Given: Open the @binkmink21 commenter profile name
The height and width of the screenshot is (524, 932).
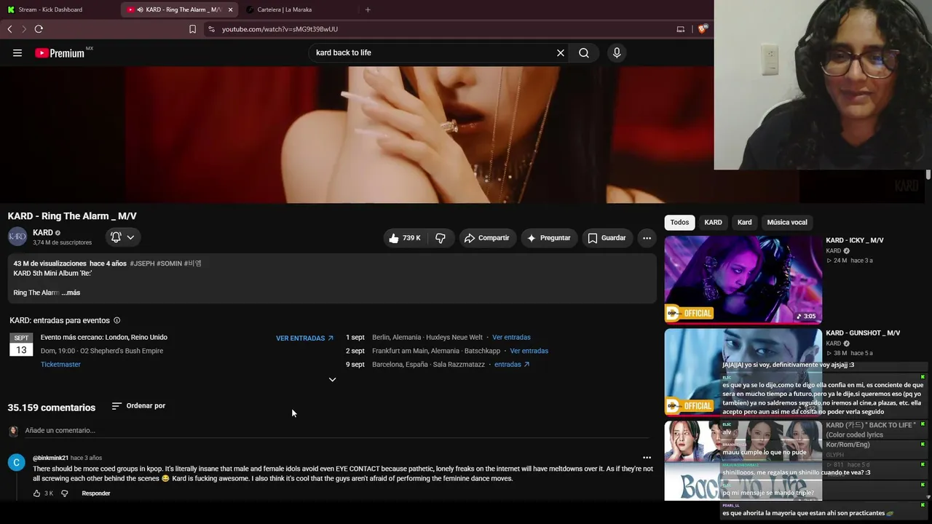Looking at the screenshot, I should tap(50, 458).
